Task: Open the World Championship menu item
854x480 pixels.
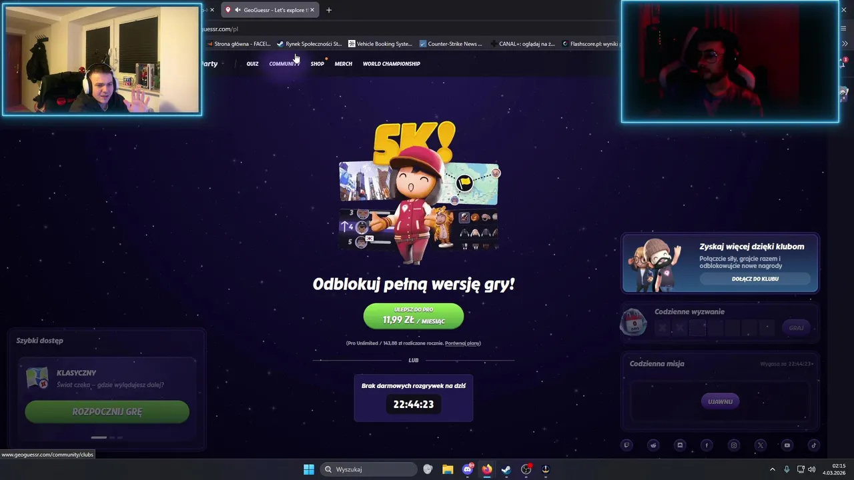Action: click(392, 64)
